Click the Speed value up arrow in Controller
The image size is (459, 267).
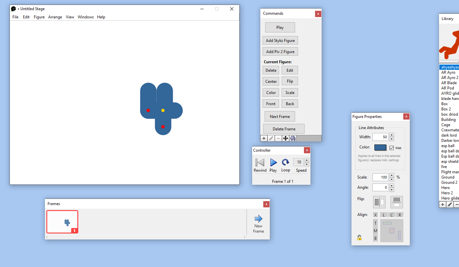tap(307, 160)
